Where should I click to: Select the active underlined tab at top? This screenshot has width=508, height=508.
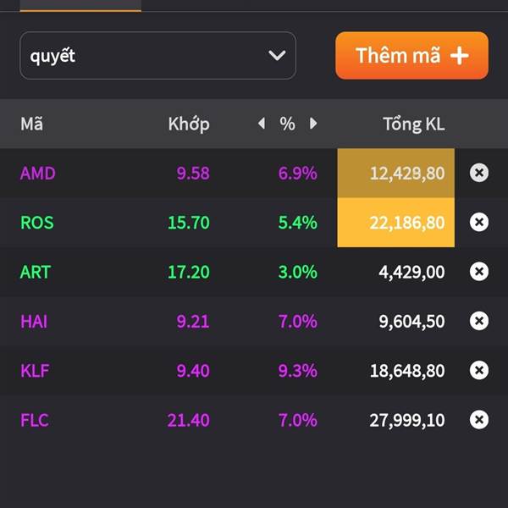point(80,6)
